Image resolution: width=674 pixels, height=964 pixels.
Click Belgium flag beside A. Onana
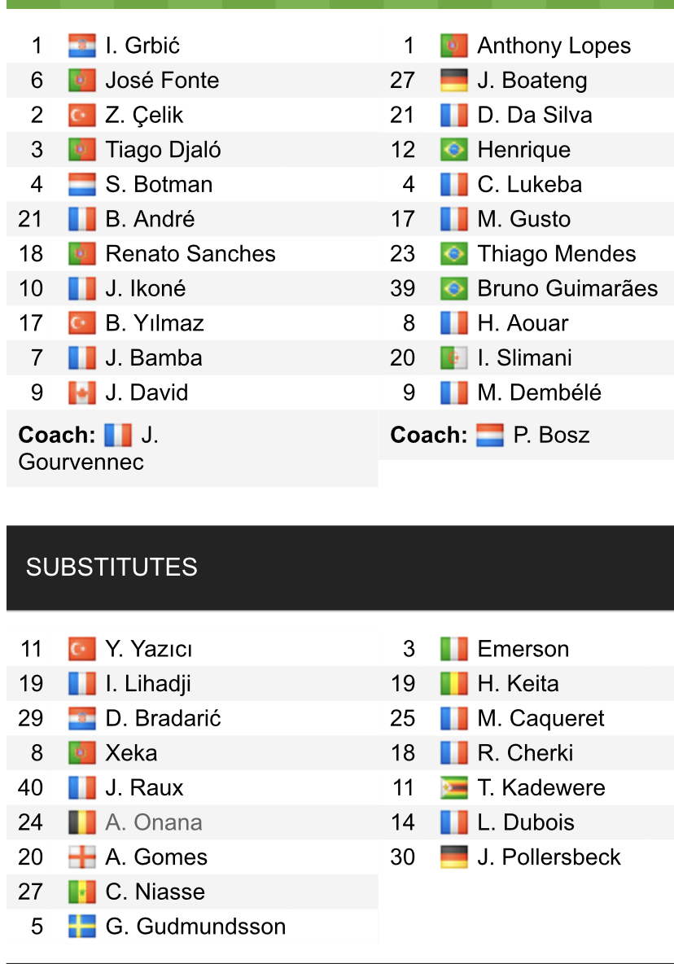pos(82,822)
